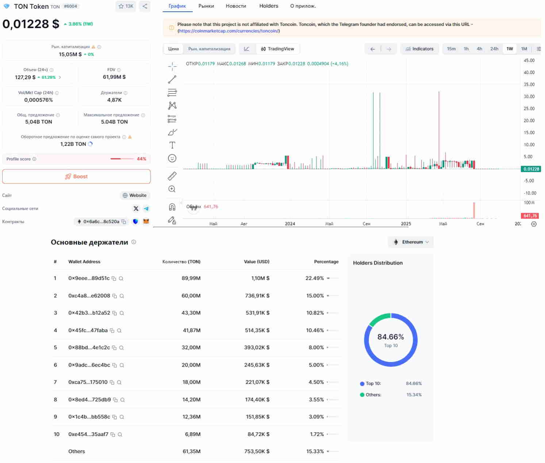The image size is (545, 463).
Task: Activate the ruler measure tool
Action: (172, 176)
